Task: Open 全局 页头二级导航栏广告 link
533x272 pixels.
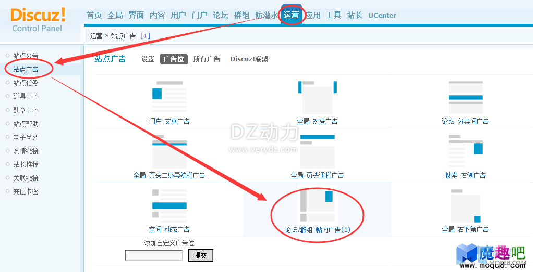Action: click(x=169, y=176)
